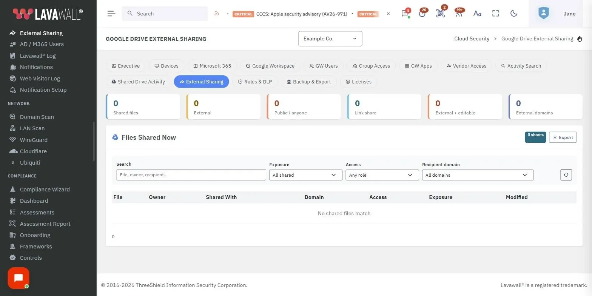Click the Export button

563,137
